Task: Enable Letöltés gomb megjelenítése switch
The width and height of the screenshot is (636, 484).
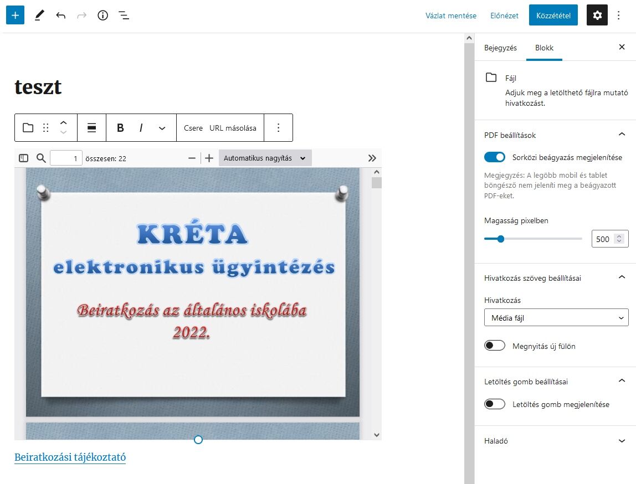Action: [494, 404]
